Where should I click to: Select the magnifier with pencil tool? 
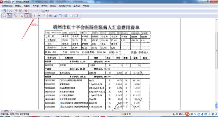coord(15,16)
